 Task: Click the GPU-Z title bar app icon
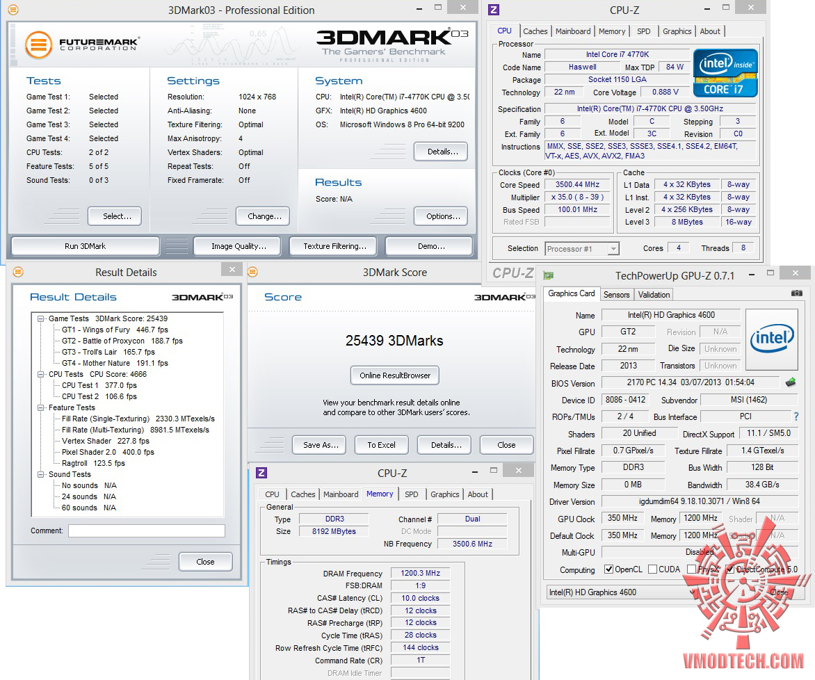pos(549,275)
